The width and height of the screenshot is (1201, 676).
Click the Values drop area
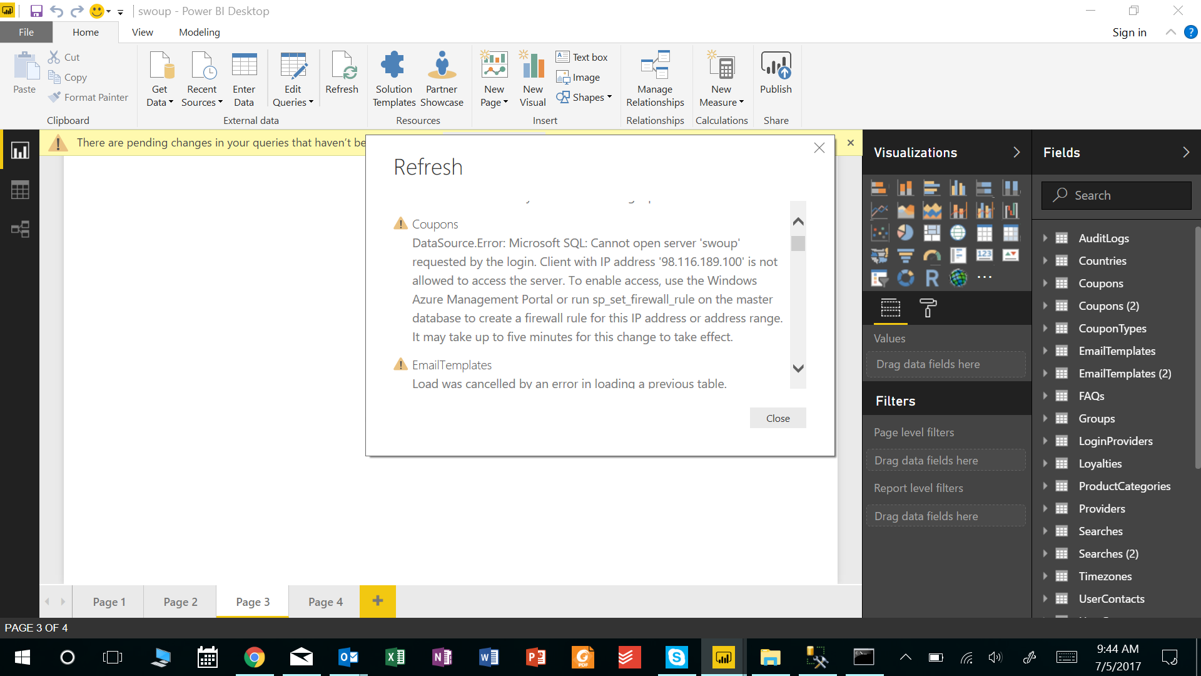point(946,364)
